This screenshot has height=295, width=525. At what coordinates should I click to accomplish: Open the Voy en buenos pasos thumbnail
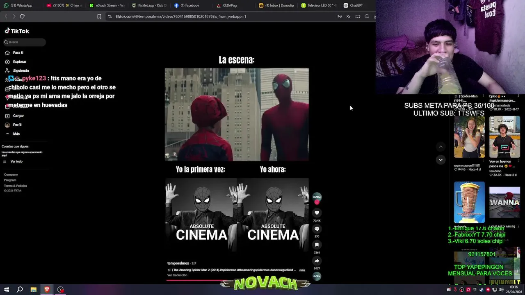(504, 137)
